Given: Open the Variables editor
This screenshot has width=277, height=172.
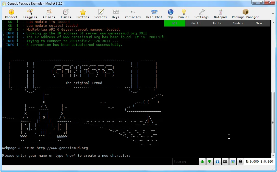Looking at the screenshot, I should point(133,14).
